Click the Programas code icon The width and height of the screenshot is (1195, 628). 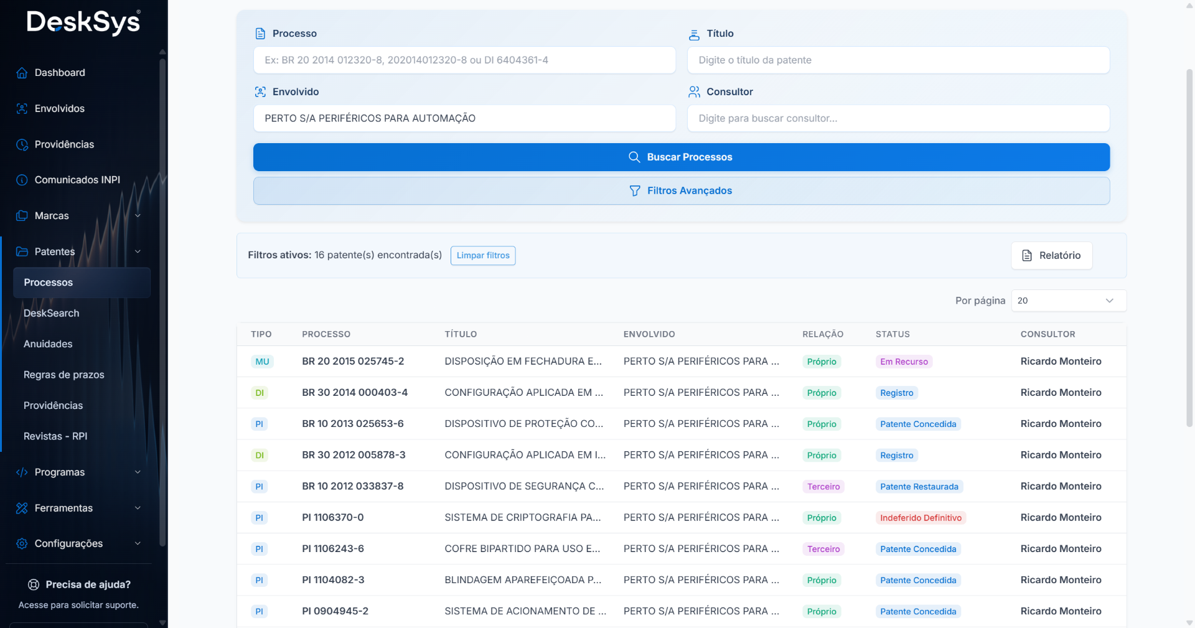click(x=22, y=472)
